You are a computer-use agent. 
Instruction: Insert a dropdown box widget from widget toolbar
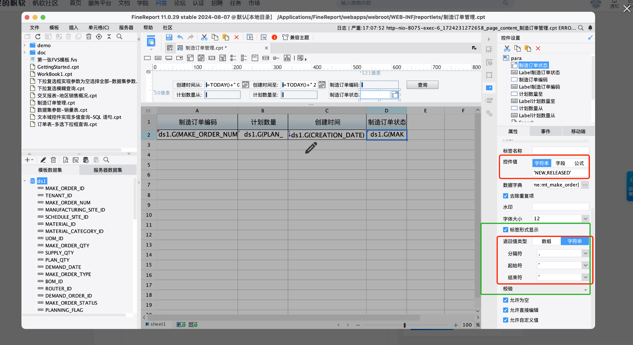[180, 58]
